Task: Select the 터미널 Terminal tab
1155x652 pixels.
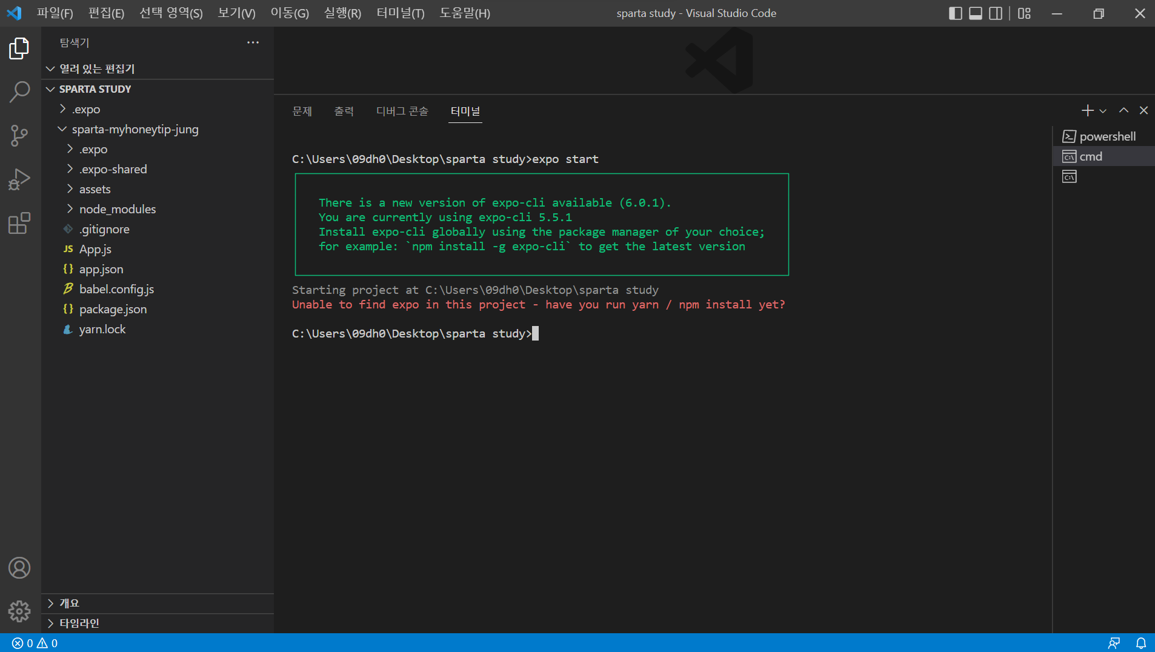Action: pos(465,111)
